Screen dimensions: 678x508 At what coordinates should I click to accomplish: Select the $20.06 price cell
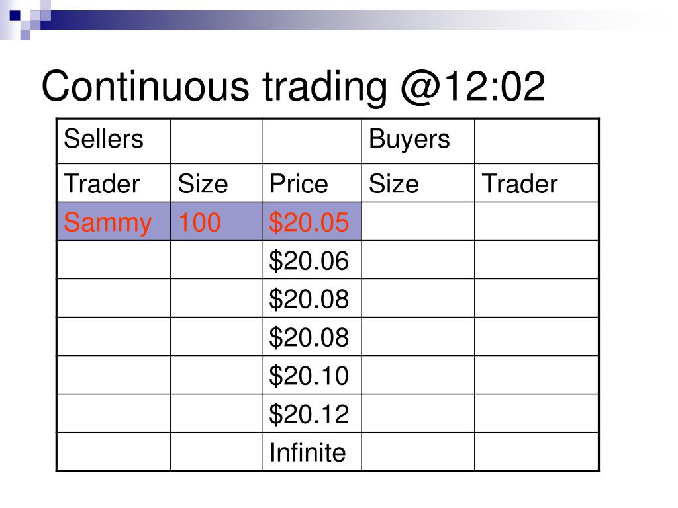point(312,259)
